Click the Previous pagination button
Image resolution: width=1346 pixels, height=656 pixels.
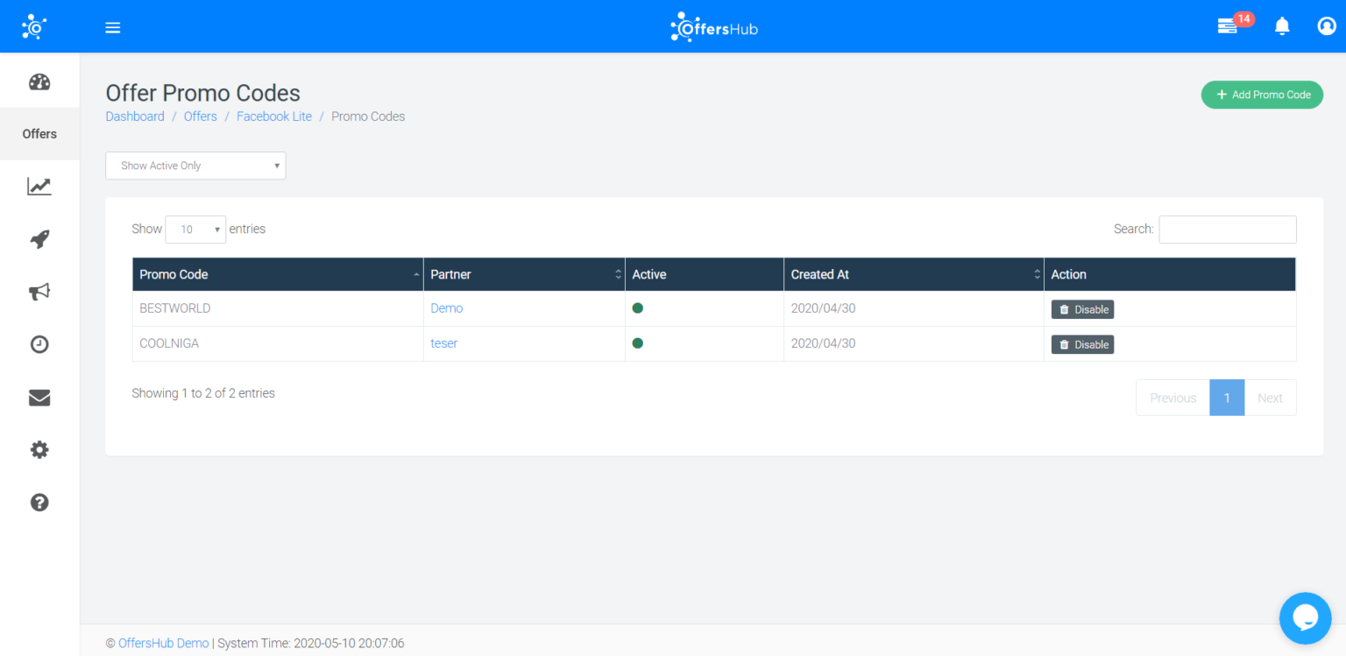1172,398
